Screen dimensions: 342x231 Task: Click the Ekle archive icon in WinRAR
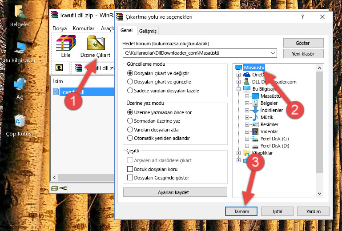66,43
